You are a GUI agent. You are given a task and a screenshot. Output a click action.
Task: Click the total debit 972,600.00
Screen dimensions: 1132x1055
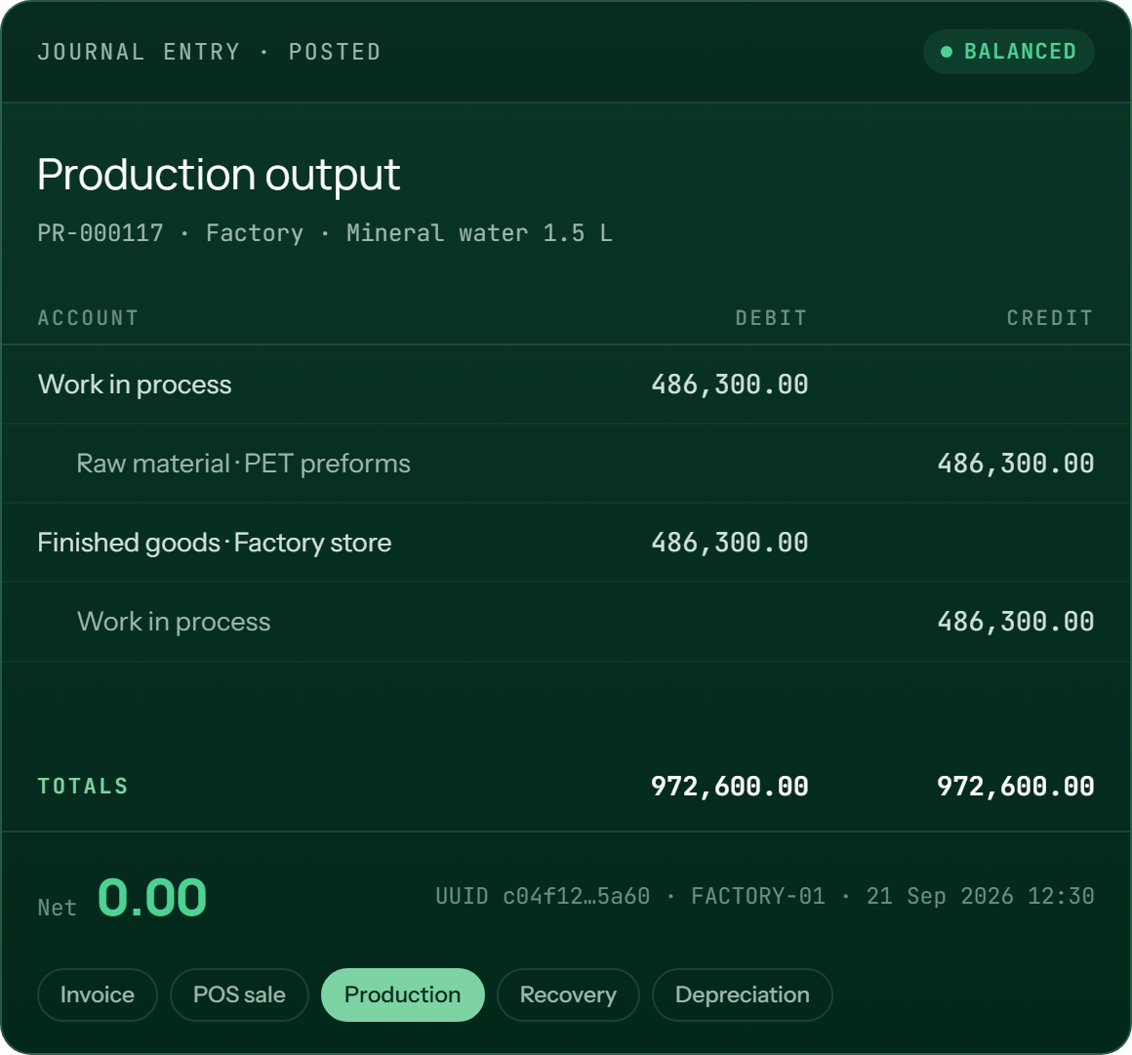[730, 787]
